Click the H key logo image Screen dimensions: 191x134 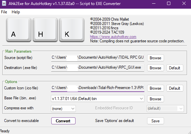[x=45, y=30]
